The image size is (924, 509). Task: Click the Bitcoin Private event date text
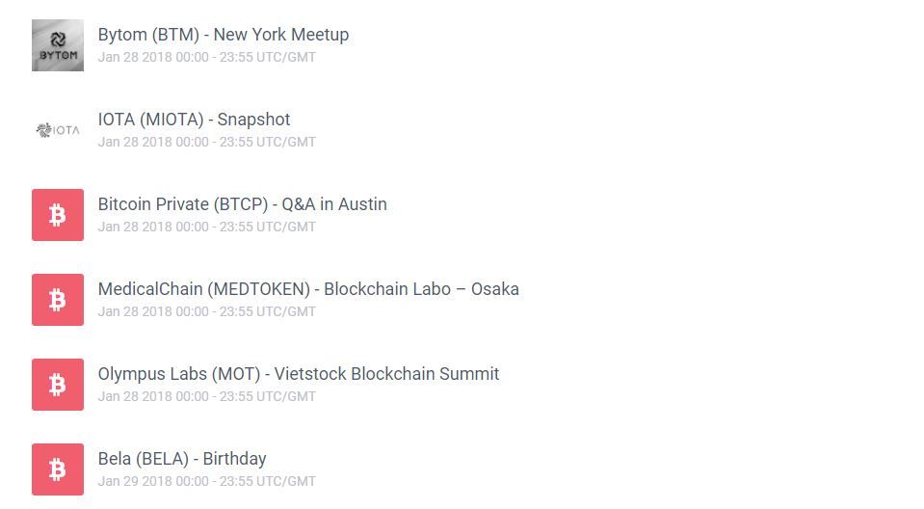pos(207,228)
